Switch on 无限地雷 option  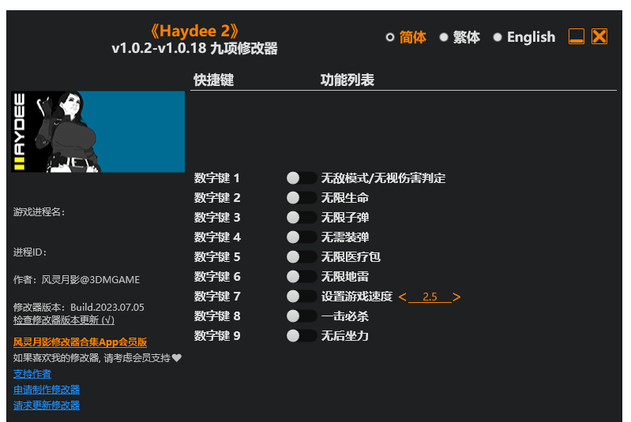302,277
